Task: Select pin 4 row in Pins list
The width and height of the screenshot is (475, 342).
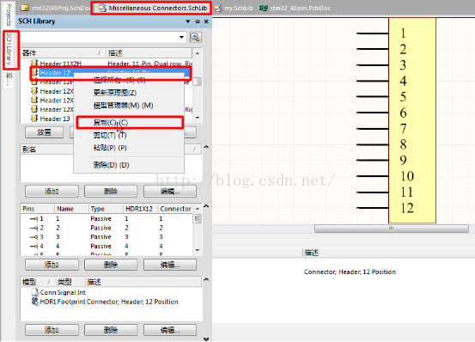Action: 107,246
